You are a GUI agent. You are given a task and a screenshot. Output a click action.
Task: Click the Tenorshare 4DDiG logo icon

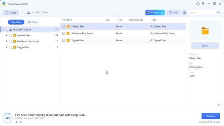[4, 4]
